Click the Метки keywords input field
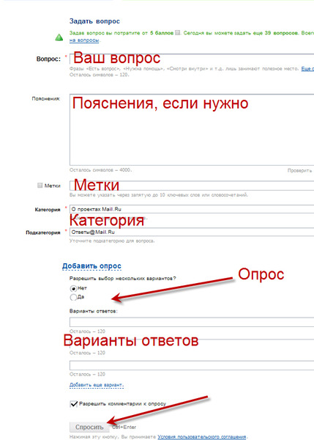The image size is (314, 440). [192, 186]
